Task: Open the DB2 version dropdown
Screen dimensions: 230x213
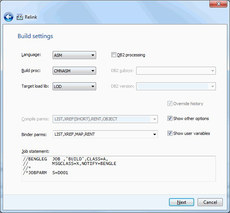Action: pos(176,86)
